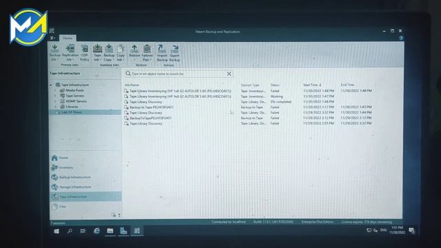441x248 pixels.
Task: Expand the Libraries tree node
Action: tap(55, 107)
